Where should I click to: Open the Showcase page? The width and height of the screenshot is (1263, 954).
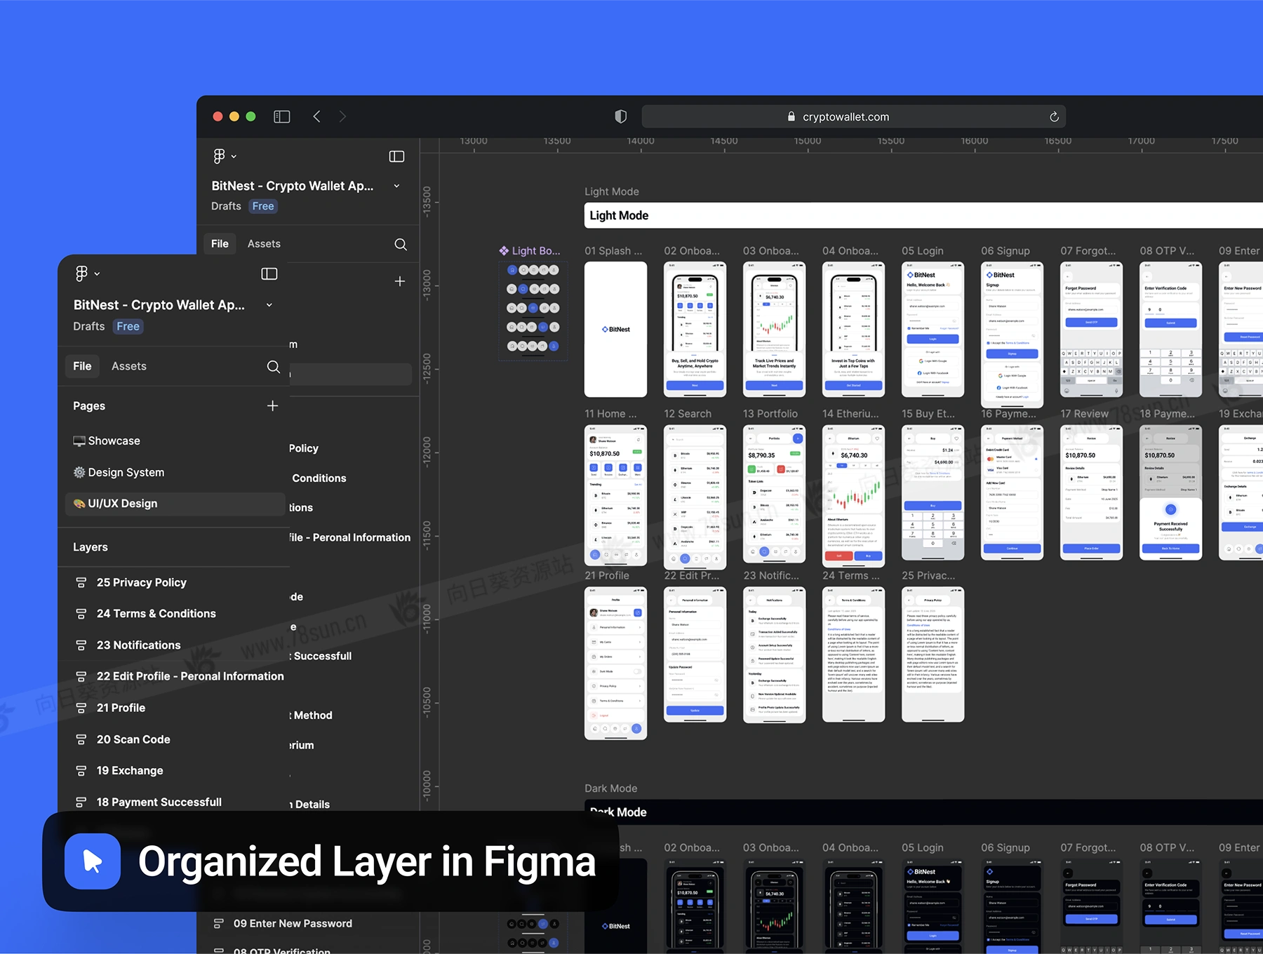pos(114,441)
